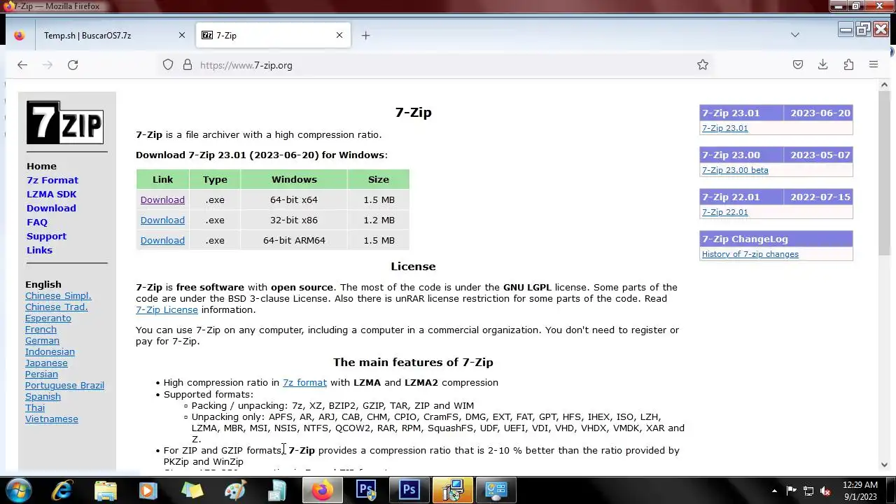Screen dimensions: 896x504
Task: Open the Photoshop taskbar icon without shield
Action: point(409,490)
